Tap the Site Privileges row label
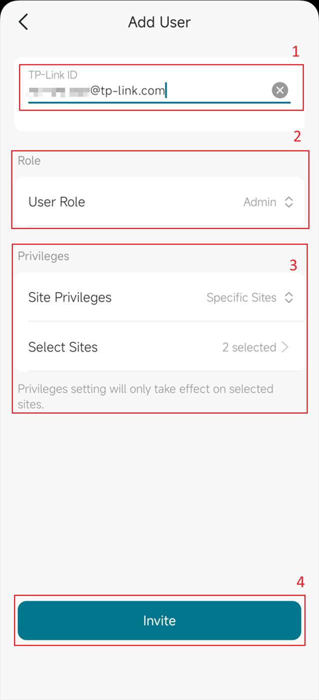This screenshot has width=319, height=700. (69, 297)
